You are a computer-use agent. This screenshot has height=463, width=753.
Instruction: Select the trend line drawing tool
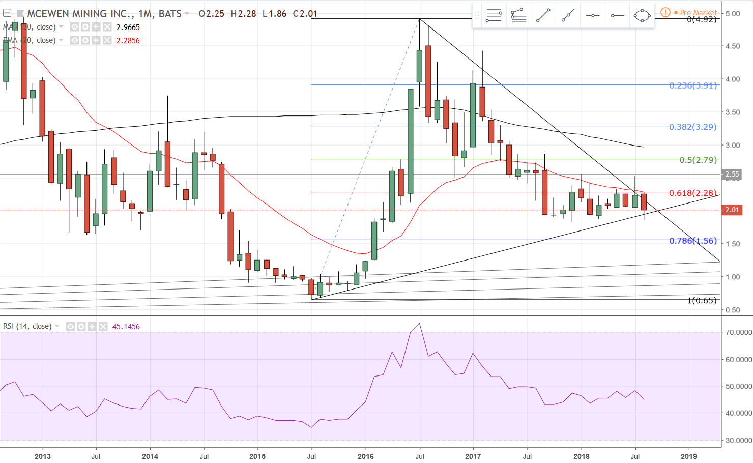pyautogui.click(x=543, y=15)
